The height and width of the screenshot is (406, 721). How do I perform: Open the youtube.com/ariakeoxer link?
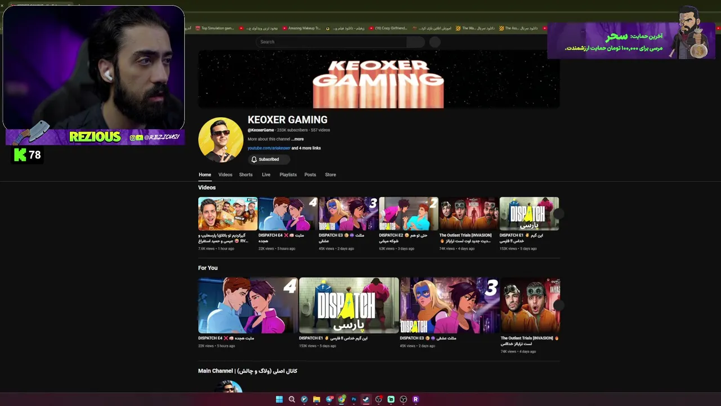pos(269,148)
